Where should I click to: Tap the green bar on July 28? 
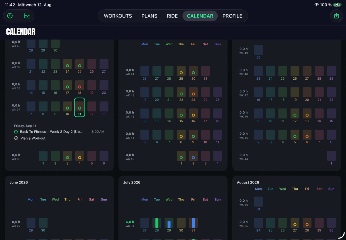[x=157, y=223]
